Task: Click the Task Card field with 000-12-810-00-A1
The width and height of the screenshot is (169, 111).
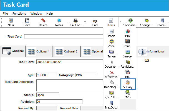Action: pos(70,62)
